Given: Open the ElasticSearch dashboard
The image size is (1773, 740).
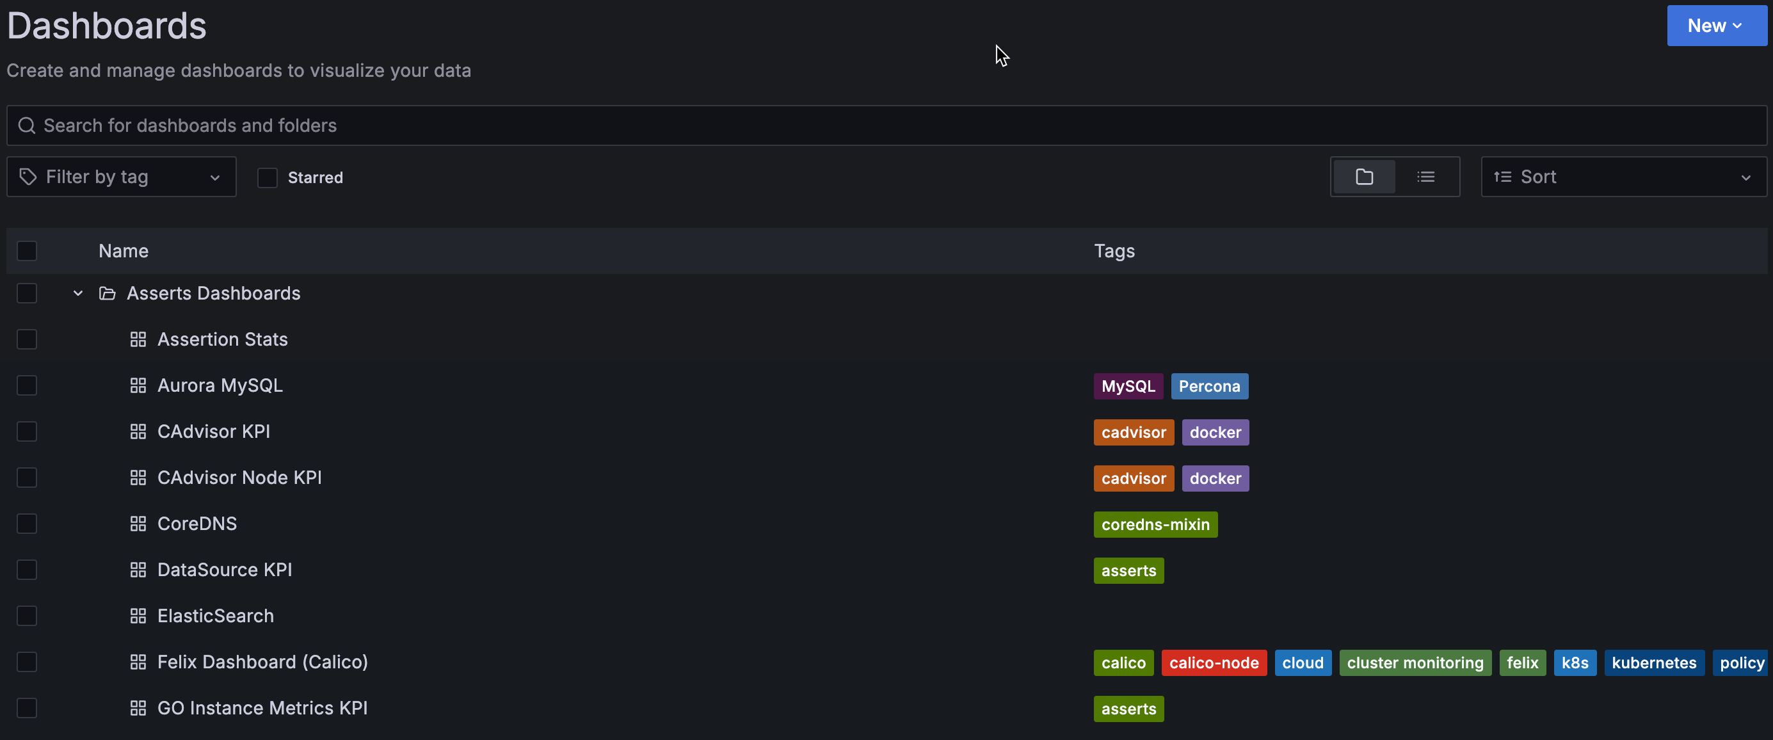Looking at the screenshot, I should pos(214,615).
